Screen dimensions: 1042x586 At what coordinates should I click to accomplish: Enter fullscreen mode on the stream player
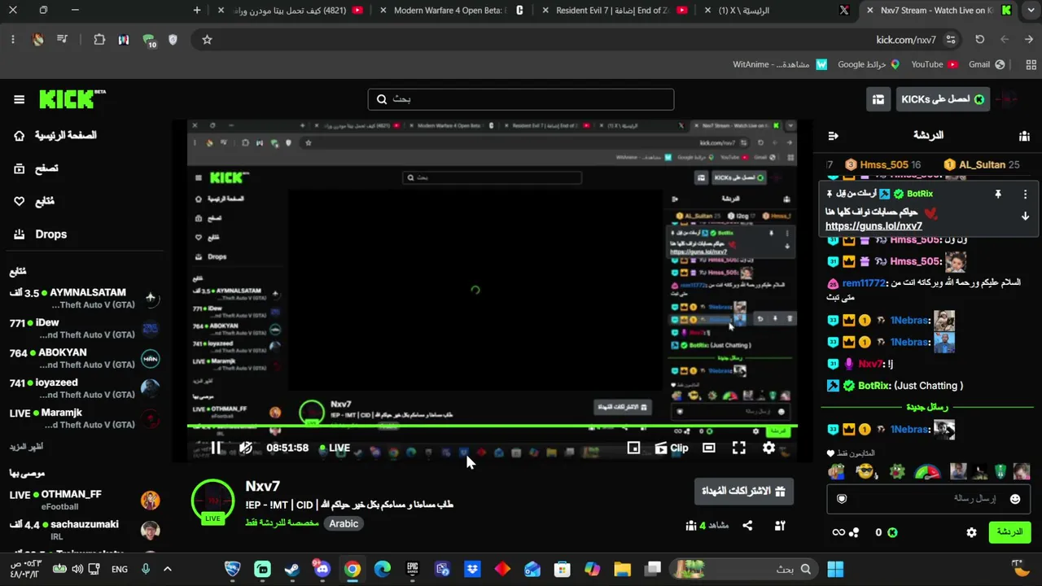point(738,448)
